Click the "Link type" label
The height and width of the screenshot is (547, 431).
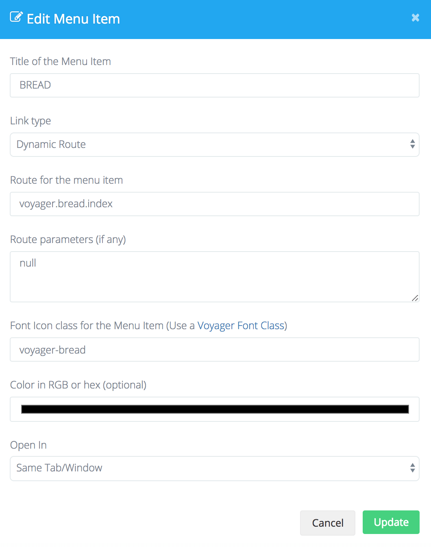30,121
